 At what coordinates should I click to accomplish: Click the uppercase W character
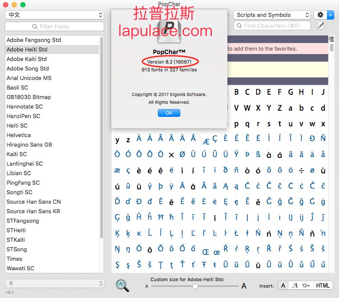coord(247,108)
